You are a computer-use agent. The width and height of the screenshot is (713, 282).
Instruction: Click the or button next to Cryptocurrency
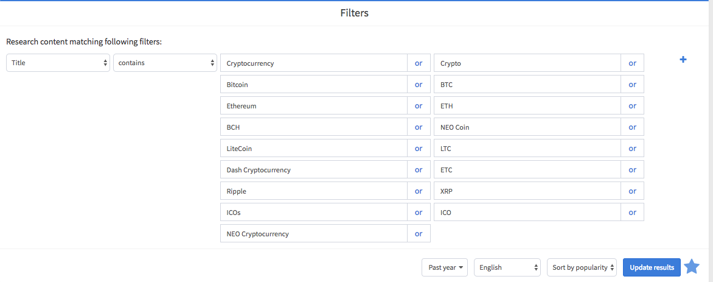pos(419,63)
